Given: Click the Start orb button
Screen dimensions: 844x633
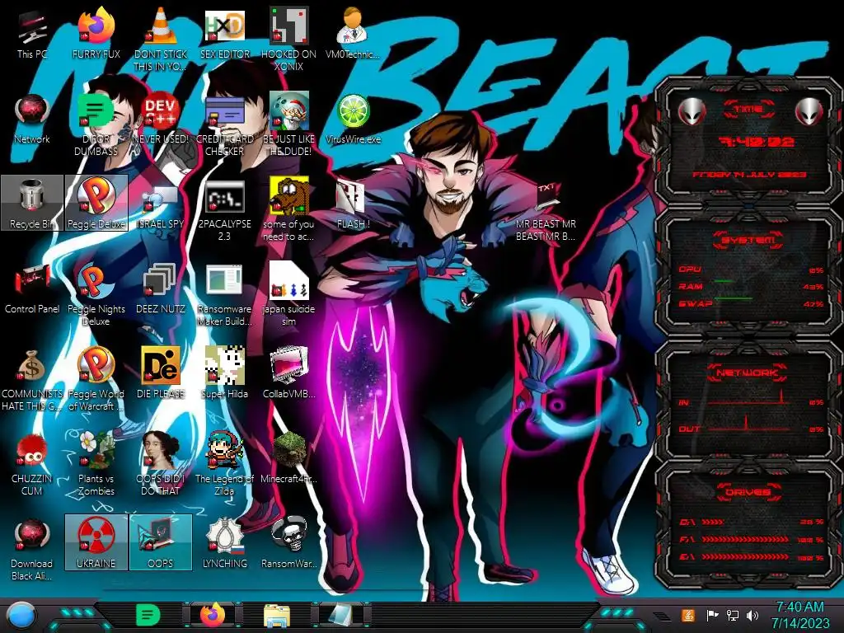Looking at the screenshot, I should [21, 615].
